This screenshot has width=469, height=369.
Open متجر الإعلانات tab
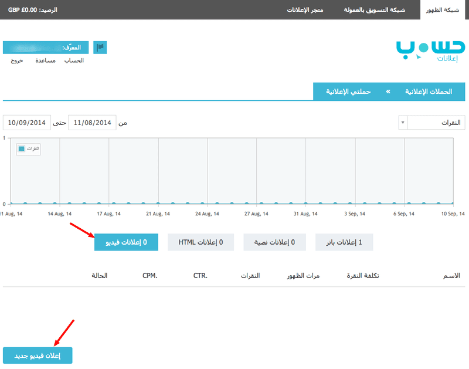[x=305, y=10]
